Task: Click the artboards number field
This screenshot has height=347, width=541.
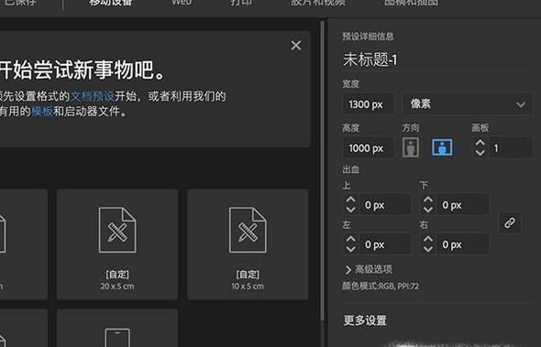Action: [x=510, y=148]
